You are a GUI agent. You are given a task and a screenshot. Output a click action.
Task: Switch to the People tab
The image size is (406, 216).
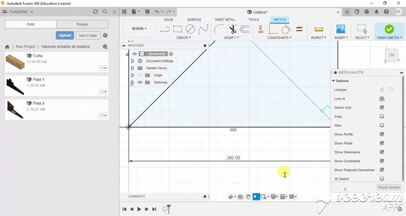tap(82, 25)
